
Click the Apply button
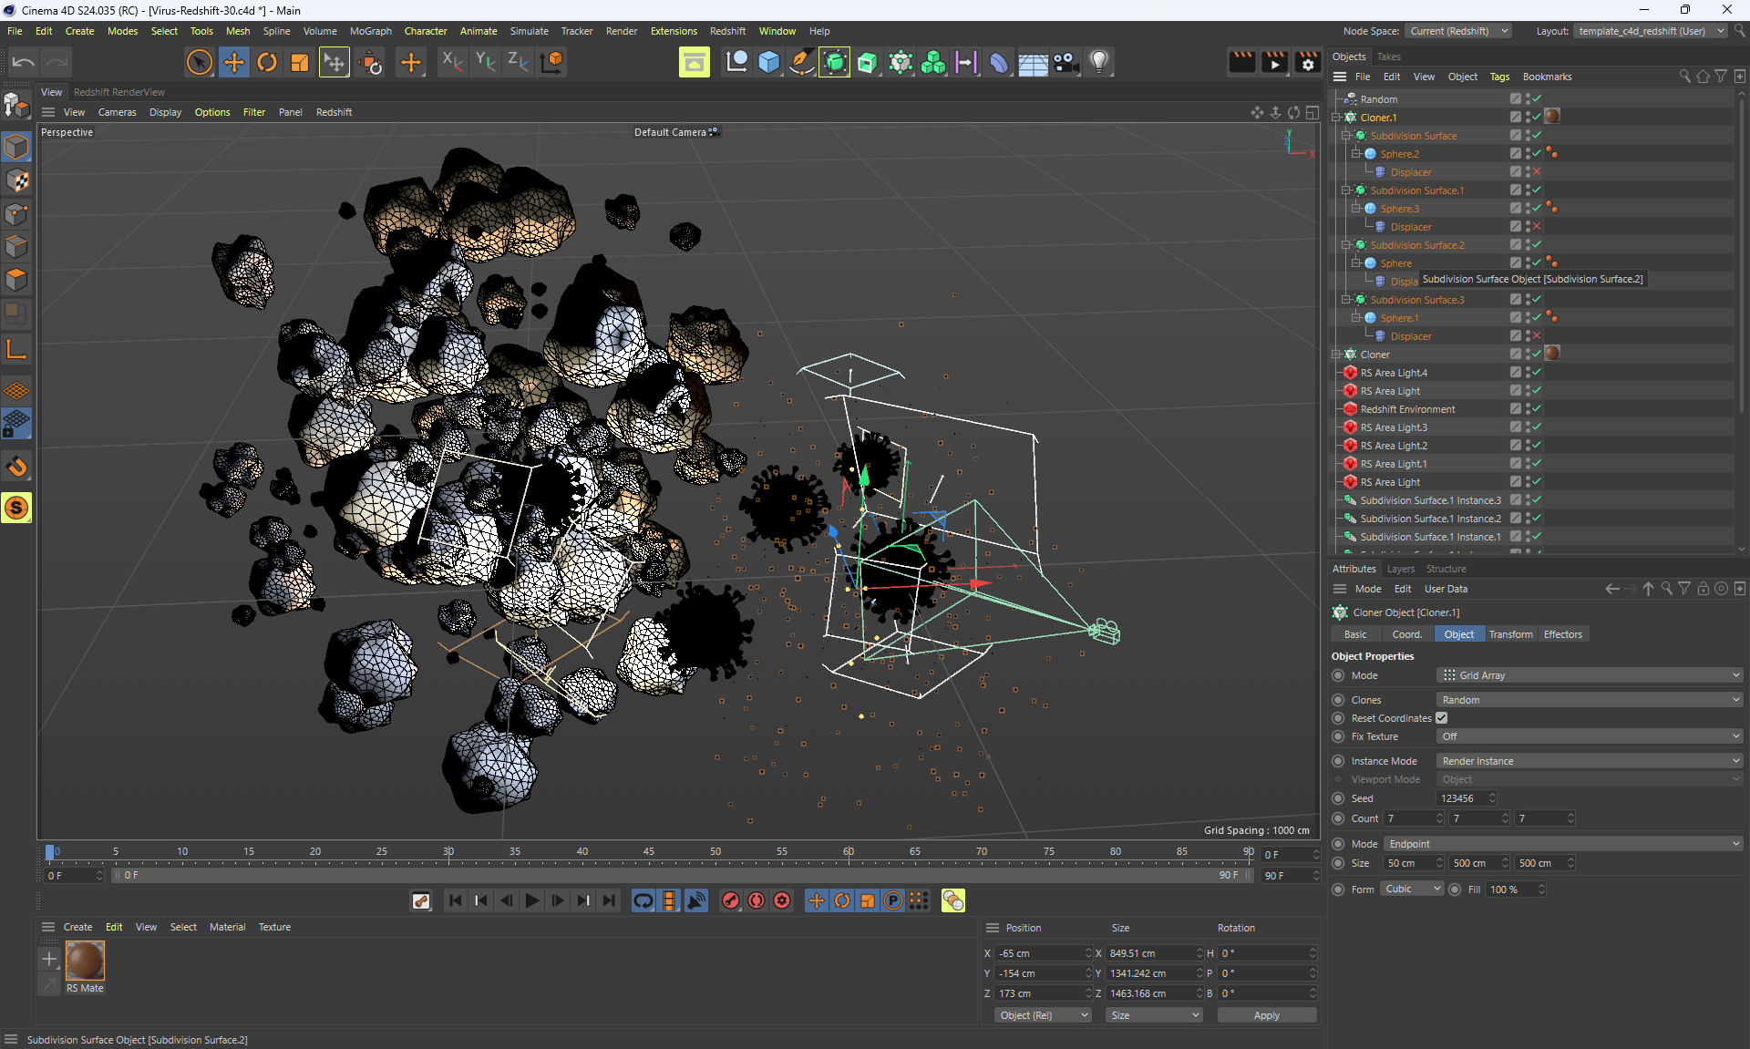pos(1266,1015)
